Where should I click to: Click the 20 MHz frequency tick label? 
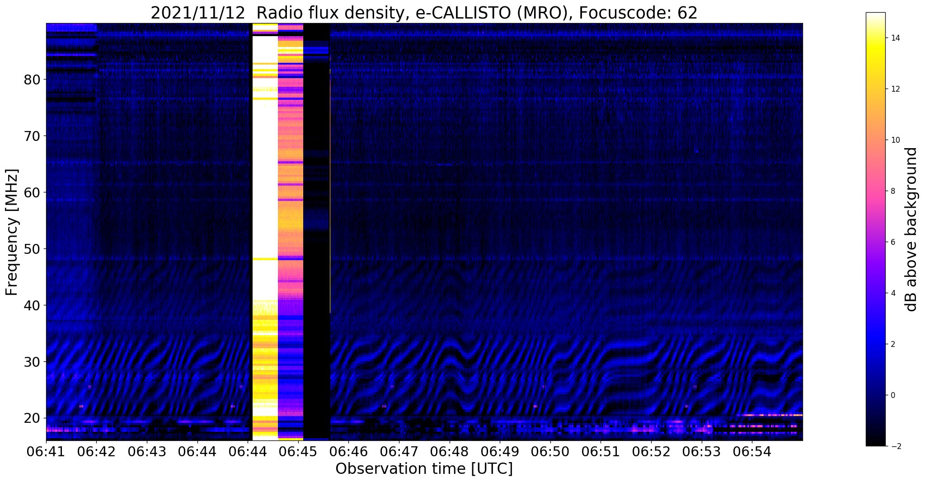pyautogui.click(x=32, y=418)
